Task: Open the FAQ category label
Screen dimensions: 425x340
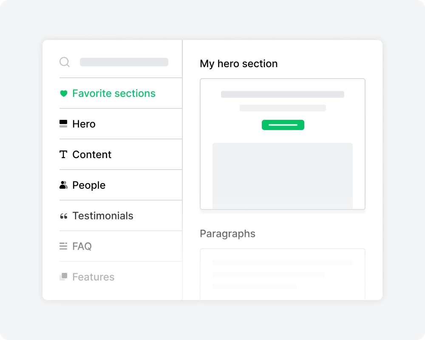Action: tap(82, 246)
